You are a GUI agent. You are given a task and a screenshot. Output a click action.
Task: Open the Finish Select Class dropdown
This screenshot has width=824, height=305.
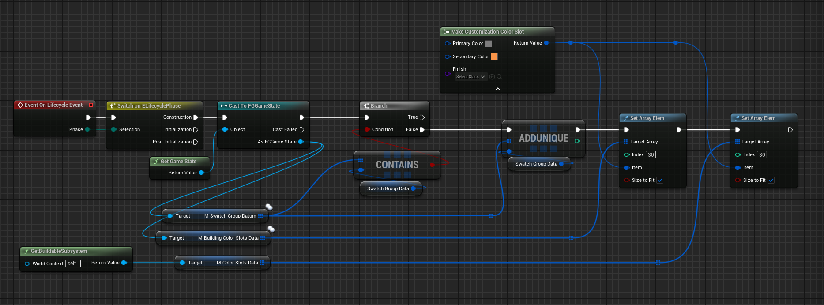click(x=470, y=77)
